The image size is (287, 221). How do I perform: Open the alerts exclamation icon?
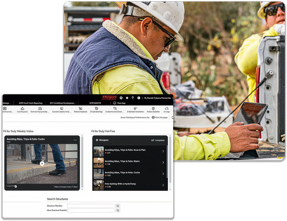coord(139,98)
